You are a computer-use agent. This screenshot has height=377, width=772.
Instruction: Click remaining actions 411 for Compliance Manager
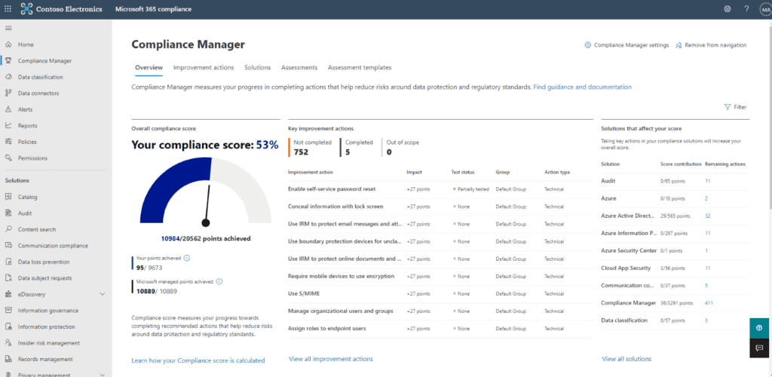point(709,303)
